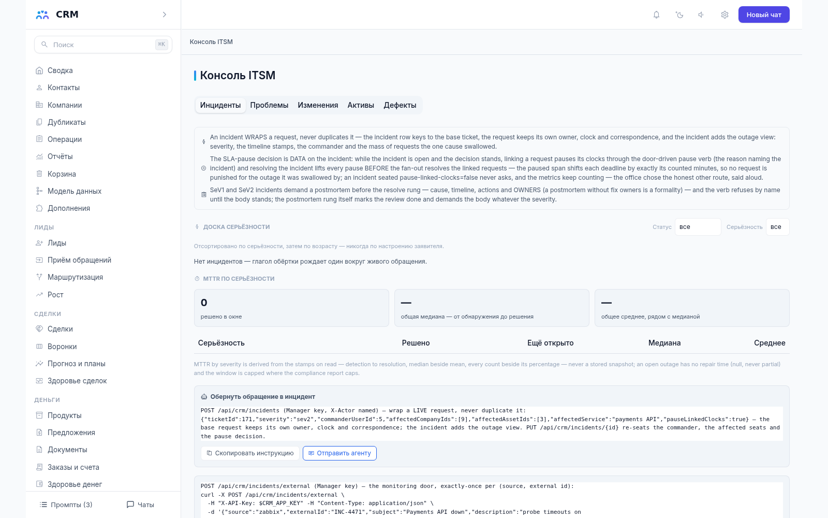The width and height of the screenshot is (828, 518).
Task: Switch to Проблемы tab
Action: 269,105
